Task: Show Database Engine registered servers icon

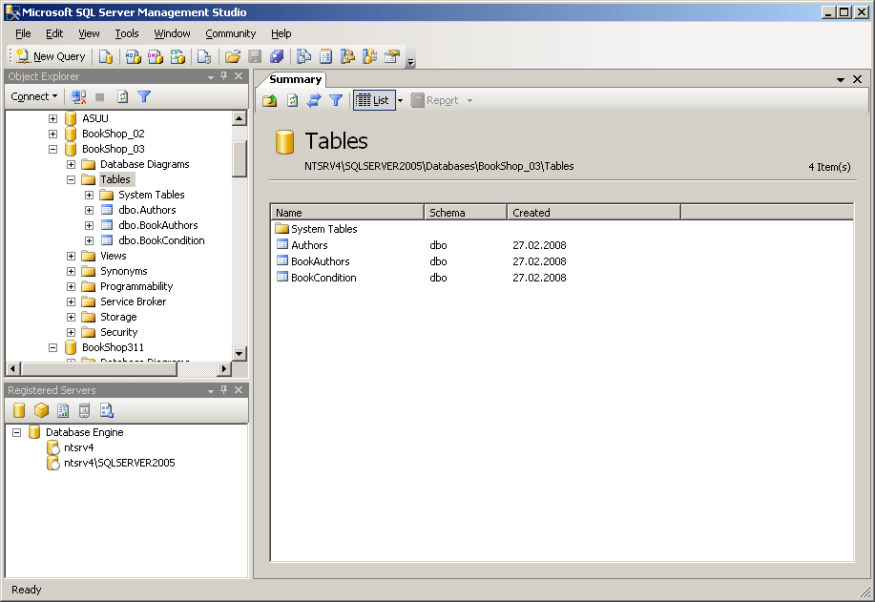Action: click(x=19, y=410)
